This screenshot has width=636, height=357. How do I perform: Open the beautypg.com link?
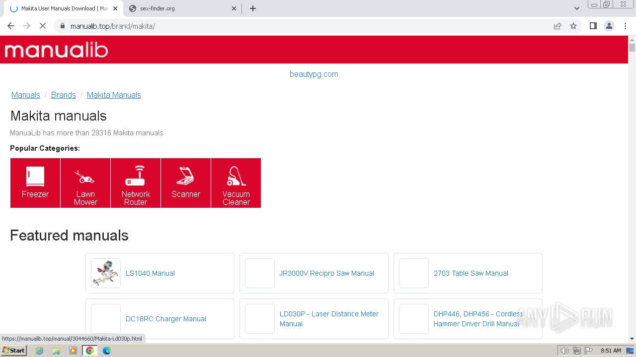[314, 74]
